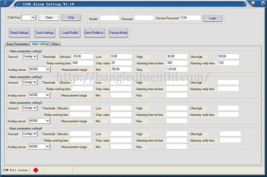267x177 pixels.
Task: Expand the Sensor1 unit dropdown
Action: [x=35, y=56]
